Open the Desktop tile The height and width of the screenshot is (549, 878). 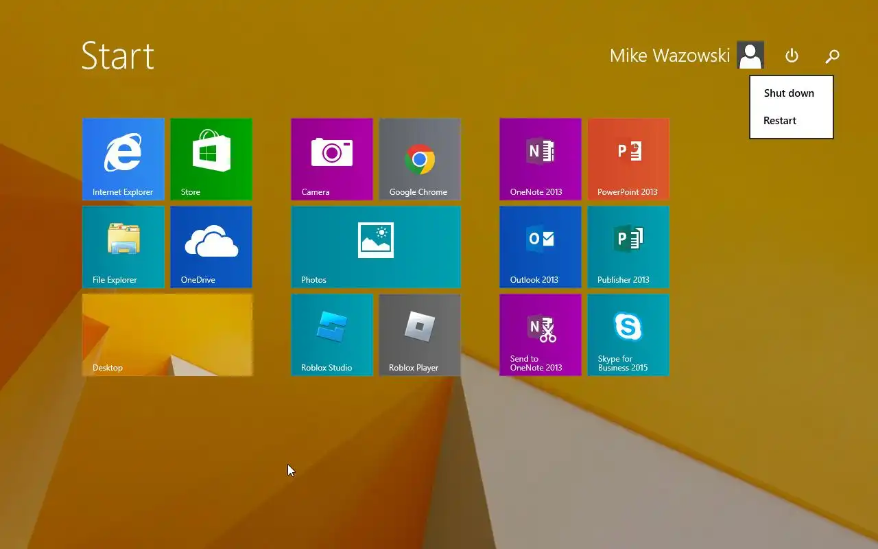pos(167,335)
